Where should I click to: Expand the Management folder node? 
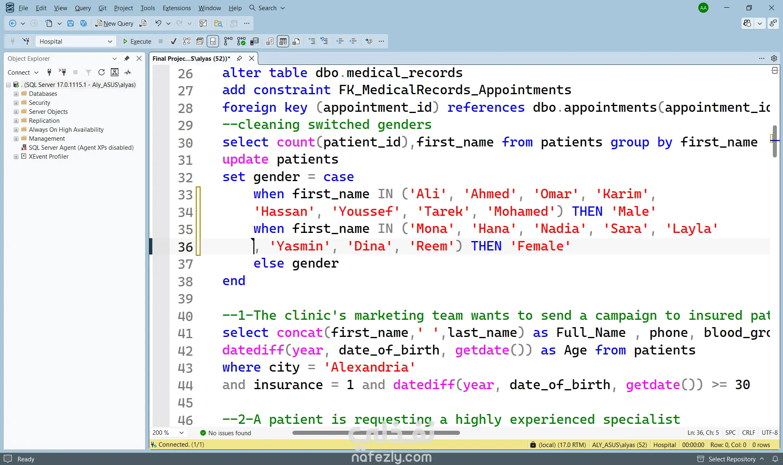click(x=16, y=139)
